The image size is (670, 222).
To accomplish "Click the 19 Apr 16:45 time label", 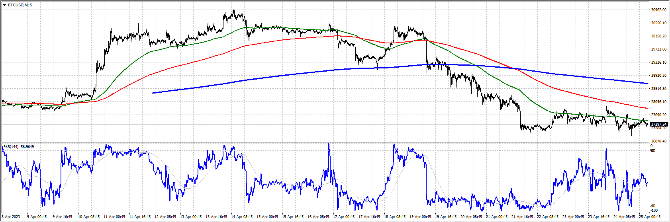I will (446, 217).
